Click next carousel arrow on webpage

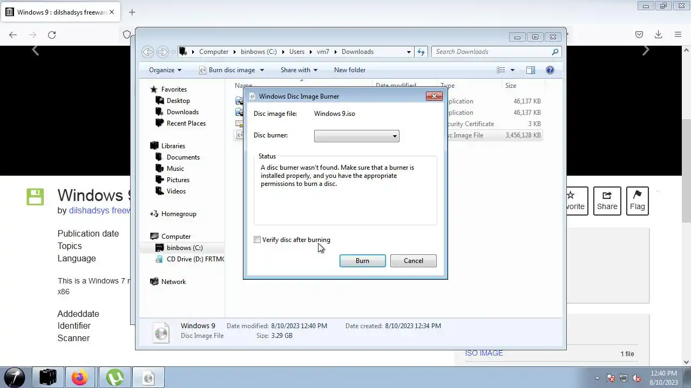click(x=646, y=51)
